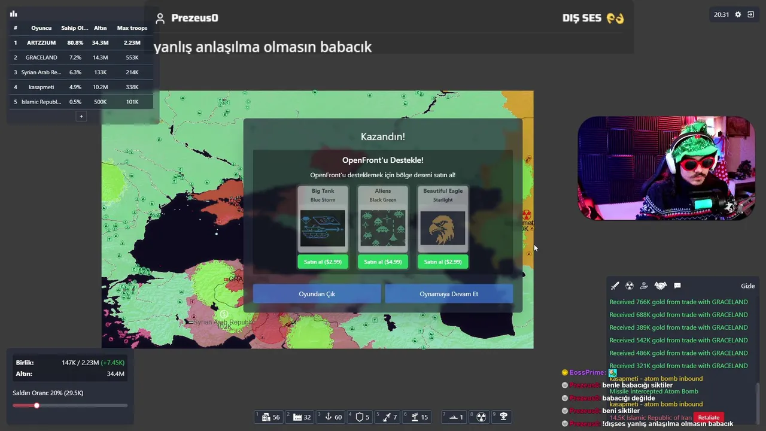Buy Beautiful Eagle pattern for $2.99
766x431 pixels.
443,262
